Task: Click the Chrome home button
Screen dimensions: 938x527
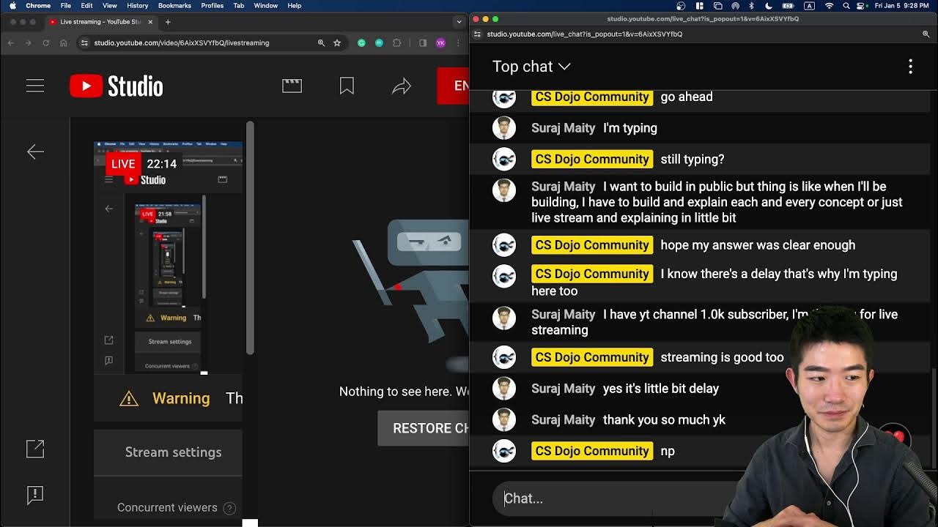Action: point(64,43)
